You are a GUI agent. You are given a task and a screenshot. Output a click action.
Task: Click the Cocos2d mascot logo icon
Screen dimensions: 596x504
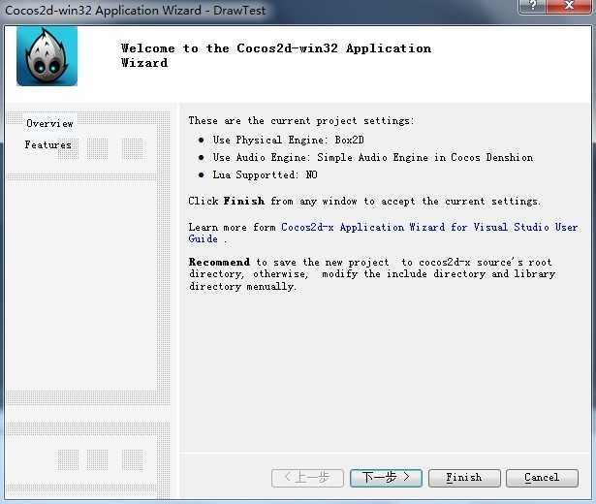click(47, 56)
